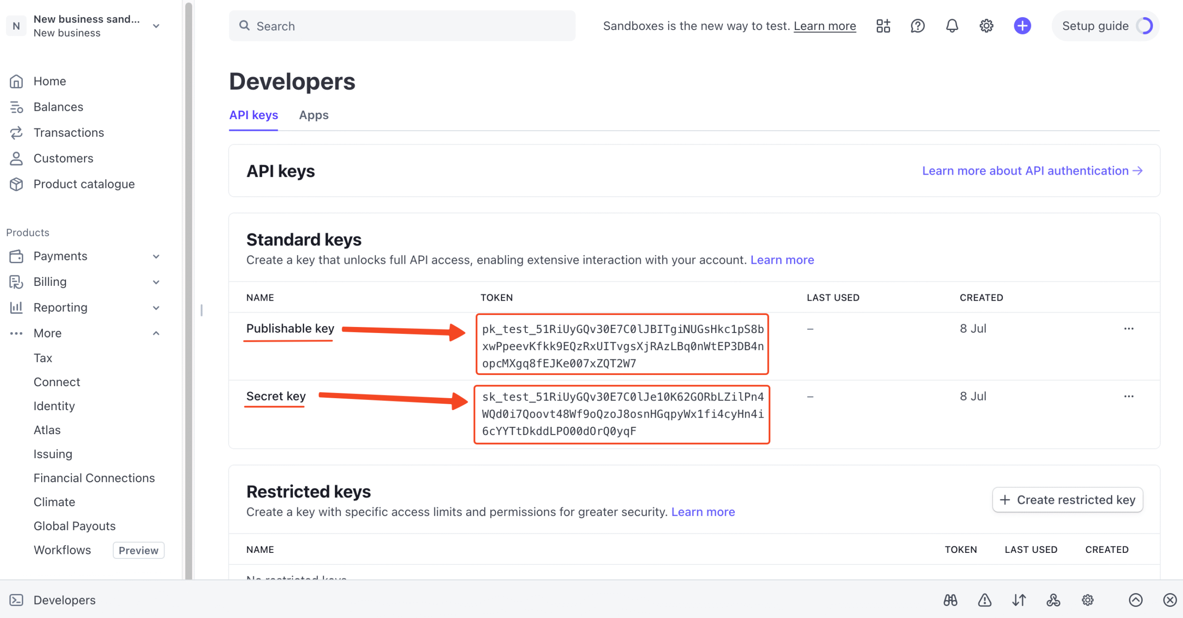Open webhooks panel in the Developers toolbar
The image size is (1183, 618).
pos(1053,600)
